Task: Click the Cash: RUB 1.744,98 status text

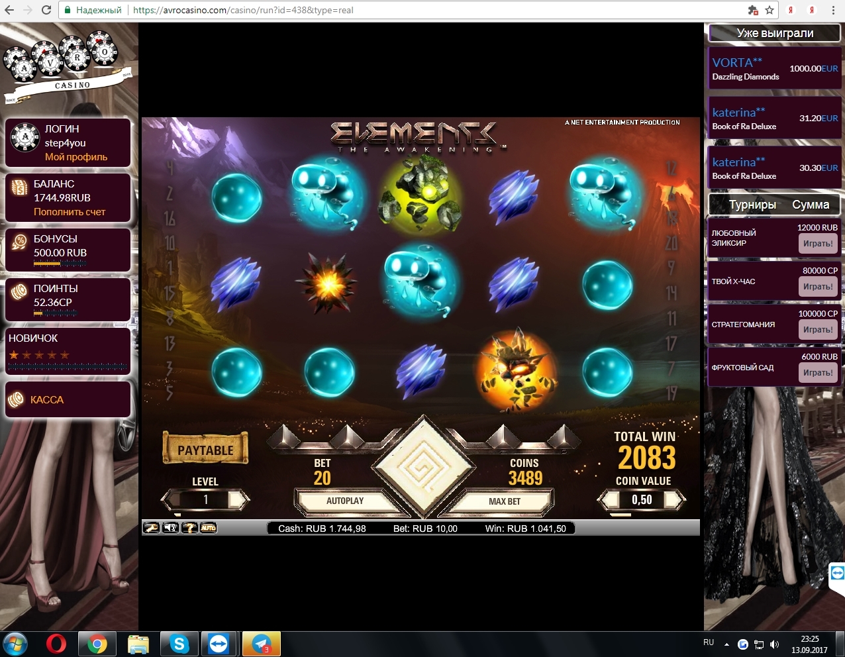Action: pyautogui.click(x=322, y=529)
